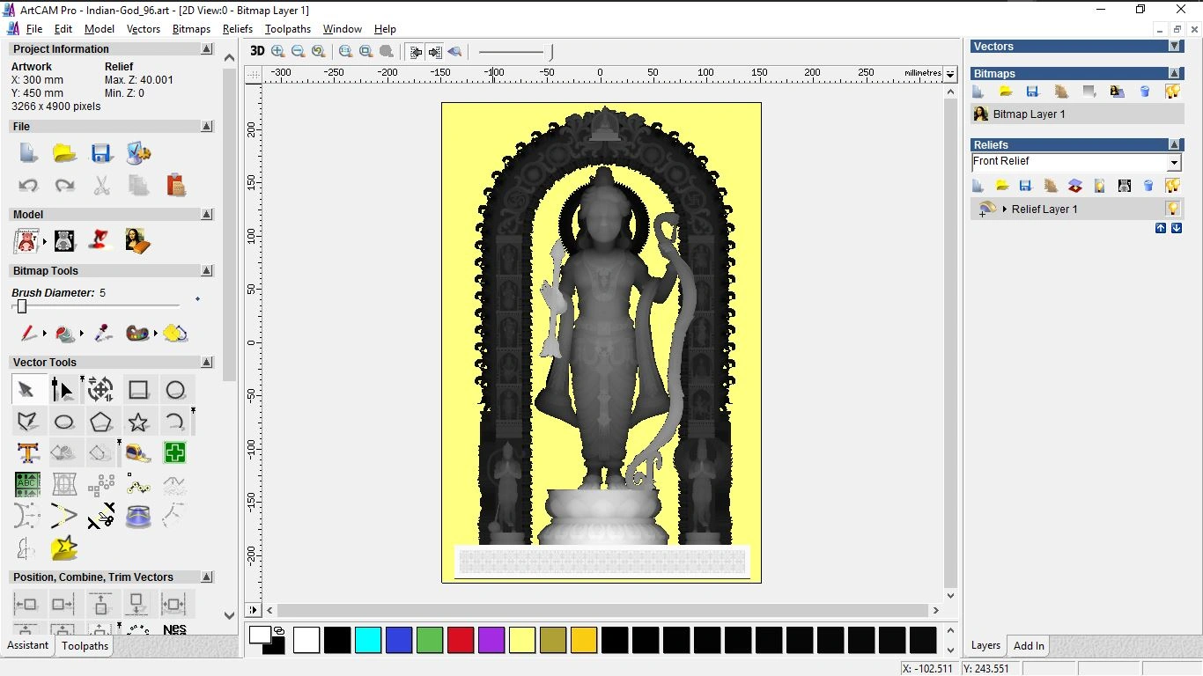The height and width of the screenshot is (676, 1203).
Task: Toggle all relief layers visibility bulbs
Action: [x=1172, y=186]
